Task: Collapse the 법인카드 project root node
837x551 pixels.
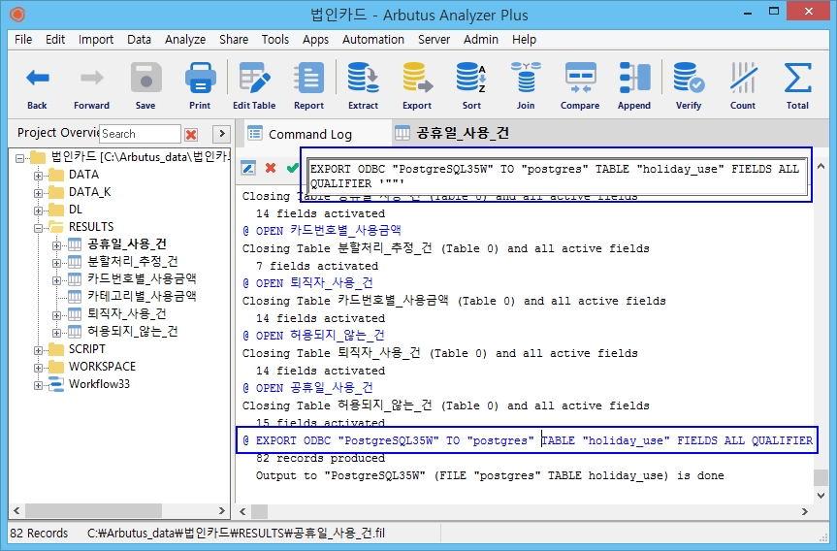Action: click(x=19, y=158)
